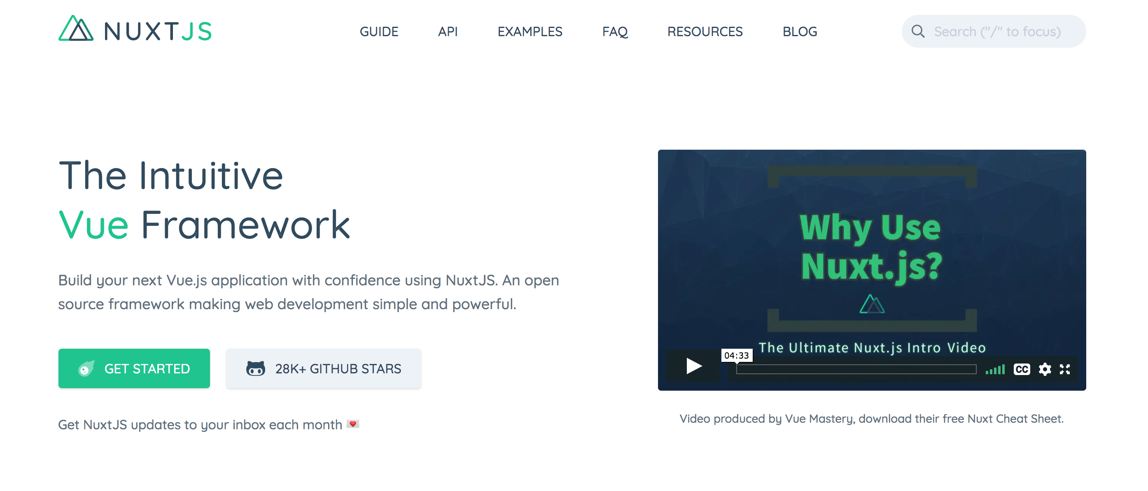Click the 'The Intuitive' heading text
1148x491 pixels.
[171, 176]
